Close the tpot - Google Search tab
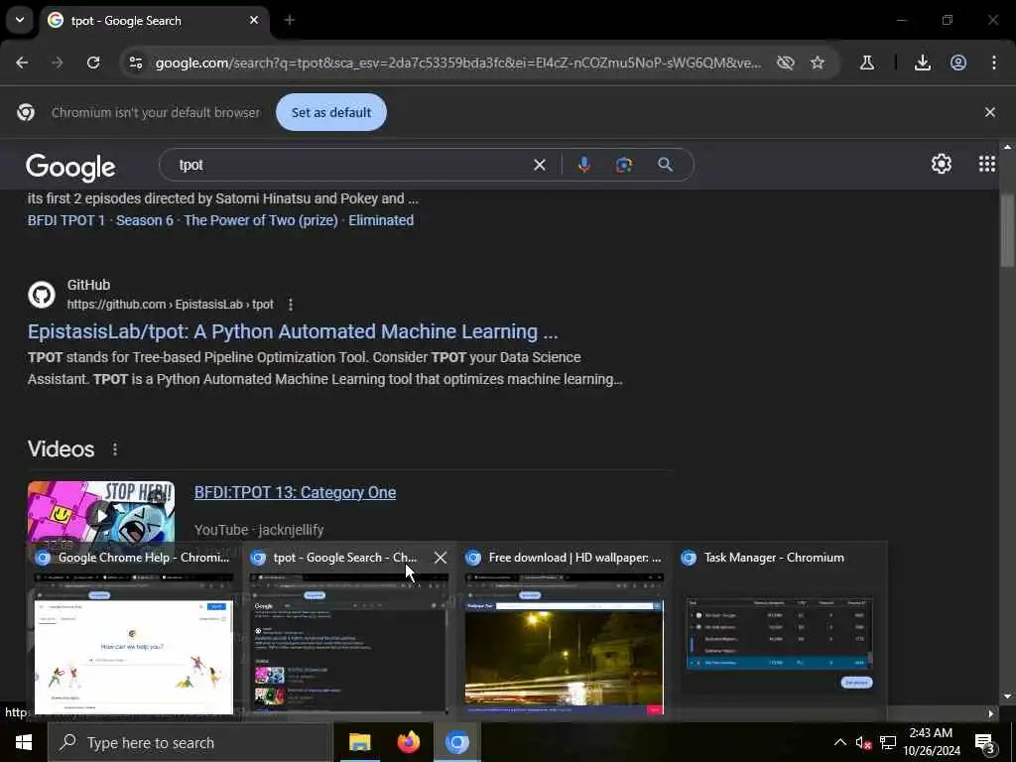Viewport: 1016px width, 762px height. click(254, 20)
